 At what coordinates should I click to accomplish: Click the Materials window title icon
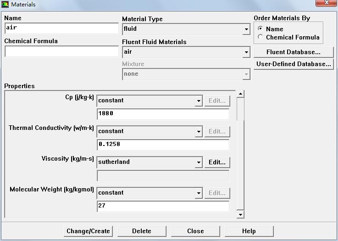pos(5,5)
